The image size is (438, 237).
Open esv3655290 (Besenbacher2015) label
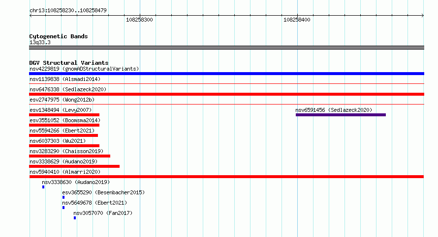[x=103, y=192]
